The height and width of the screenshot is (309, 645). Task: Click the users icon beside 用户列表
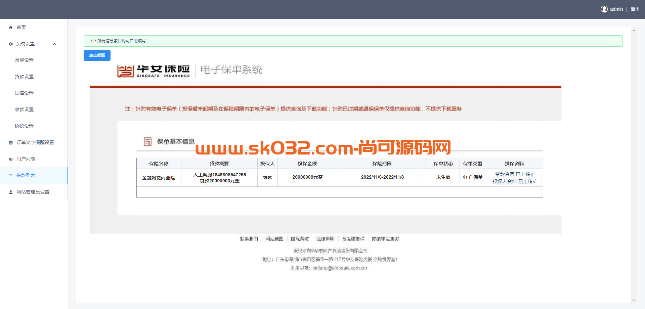[x=11, y=159]
